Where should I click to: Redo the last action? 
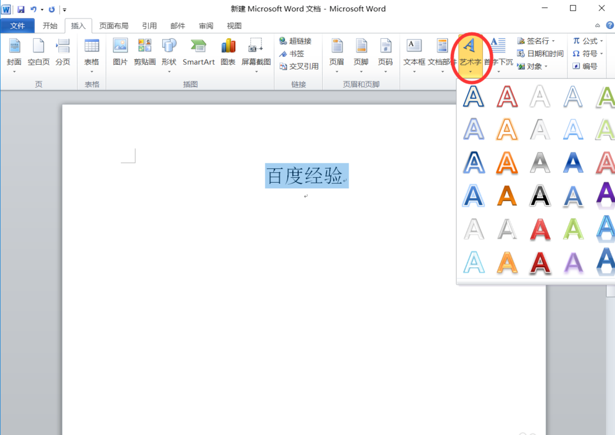click(52, 9)
